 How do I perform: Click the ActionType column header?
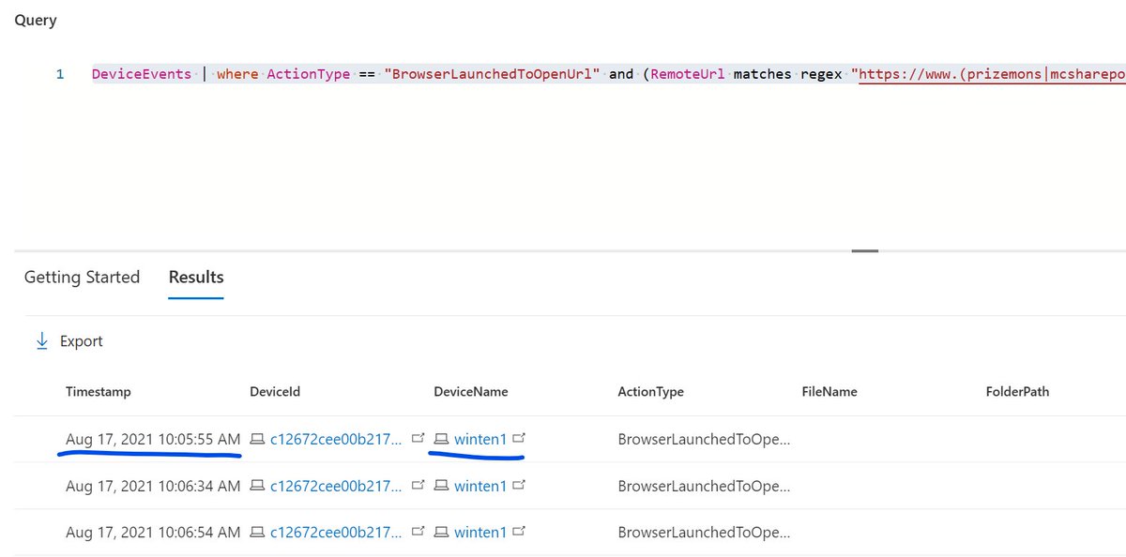(651, 392)
